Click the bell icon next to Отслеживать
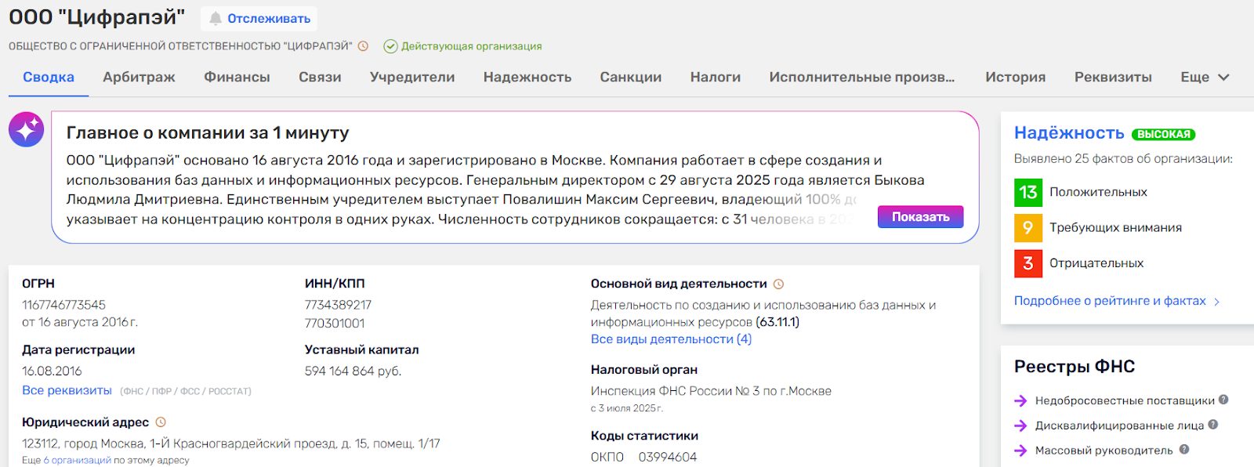This screenshot has width=1254, height=467. tap(216, 18)
